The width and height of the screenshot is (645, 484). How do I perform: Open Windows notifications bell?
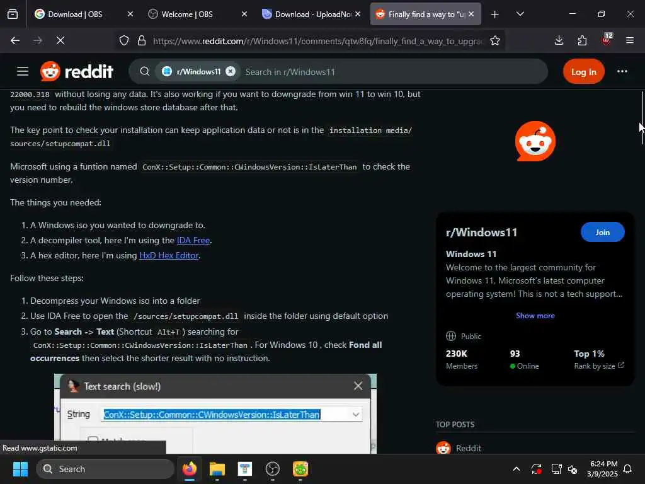[628, 469]
